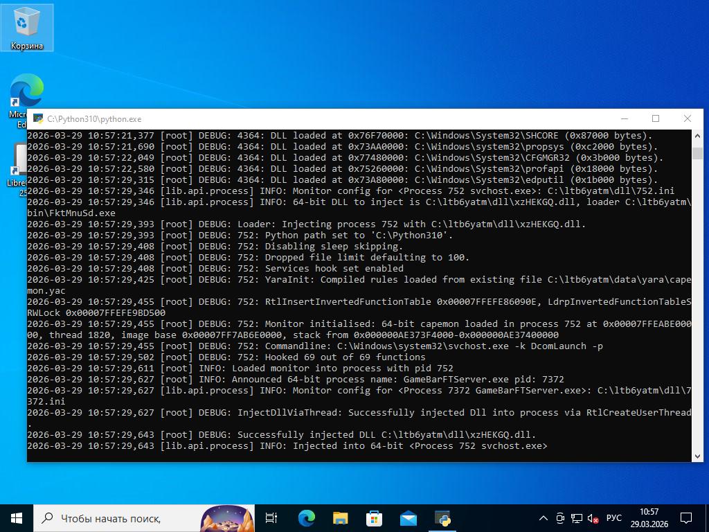709x532 pixels.
Task: Open the Recycle Bin (Корзина) desktop icon
Action: click(x=26, y=28)
